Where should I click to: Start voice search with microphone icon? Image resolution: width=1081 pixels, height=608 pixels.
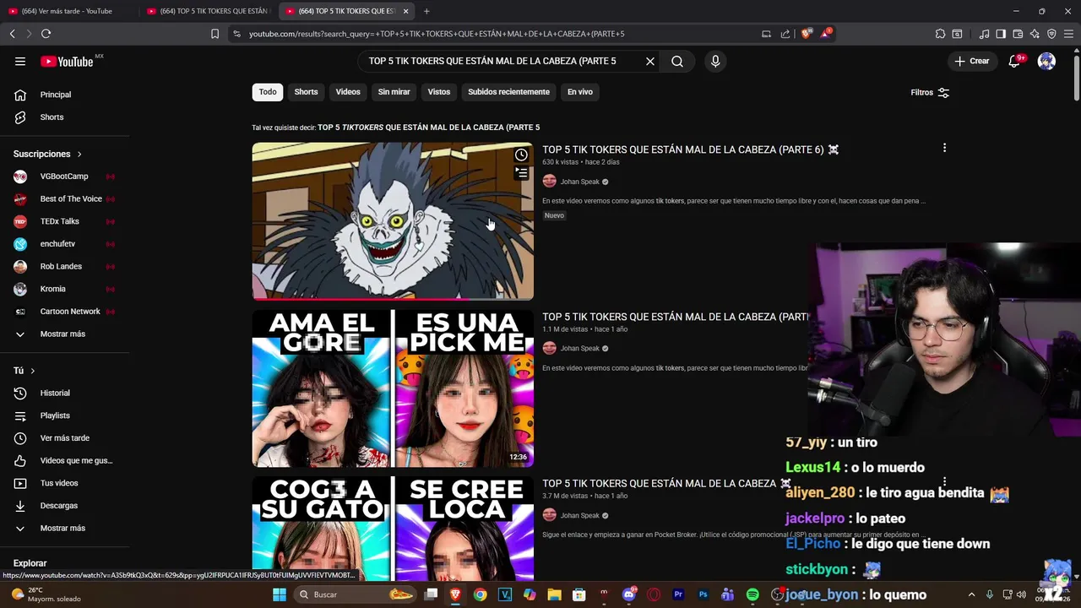(715, 61)
